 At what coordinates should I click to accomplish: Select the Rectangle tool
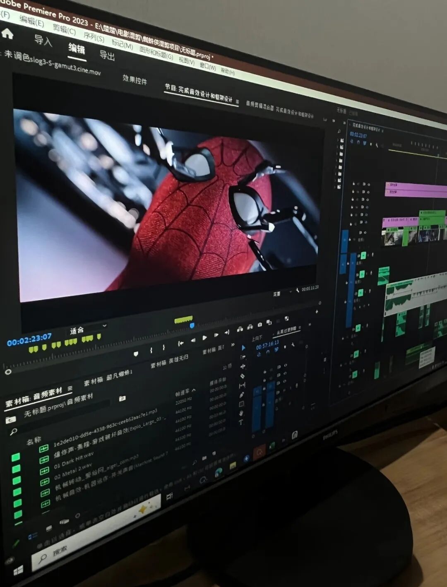point(241,404)
